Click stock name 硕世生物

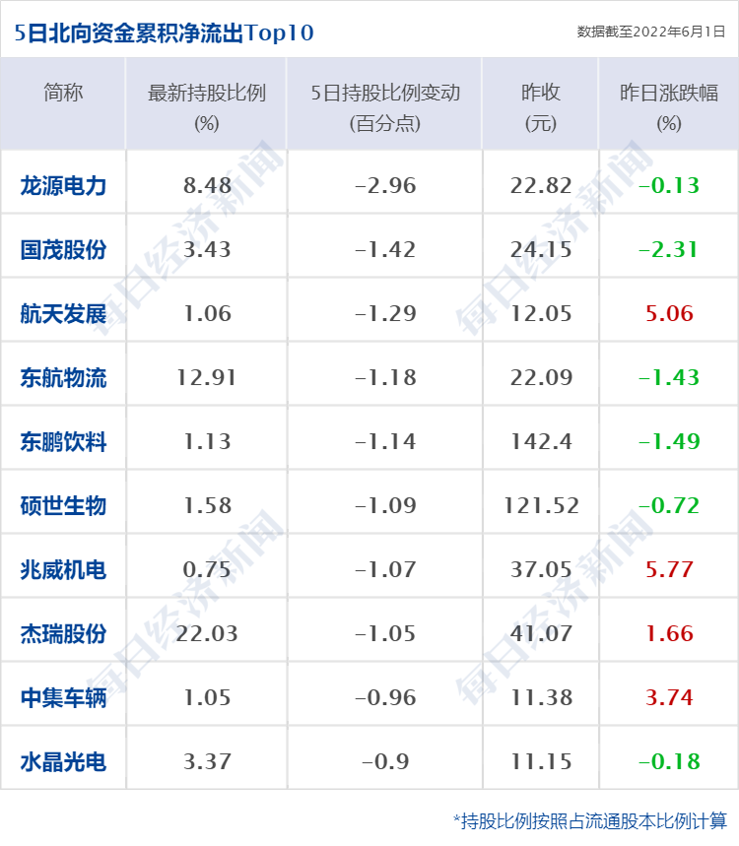[63, 506]
